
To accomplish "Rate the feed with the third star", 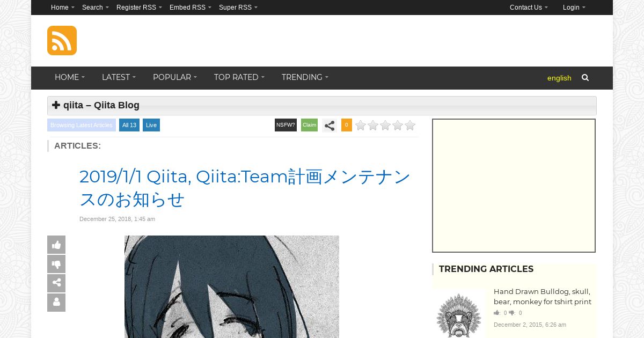I will click(385, 126).
